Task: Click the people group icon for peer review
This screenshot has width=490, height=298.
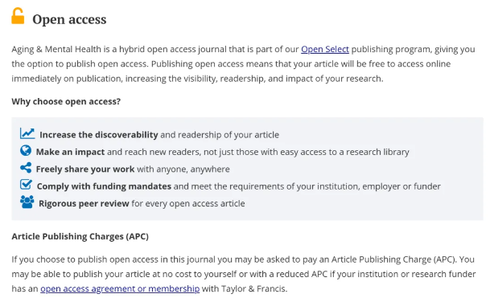Action: pos(27,202)
